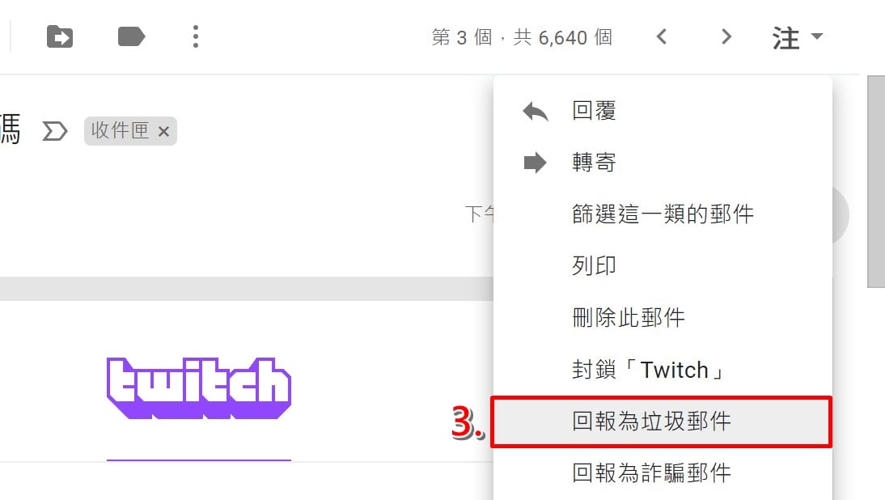Select 回報為詐騙郵件 menu item
Viewport: 885px width, 500px height.
(663, 473)
